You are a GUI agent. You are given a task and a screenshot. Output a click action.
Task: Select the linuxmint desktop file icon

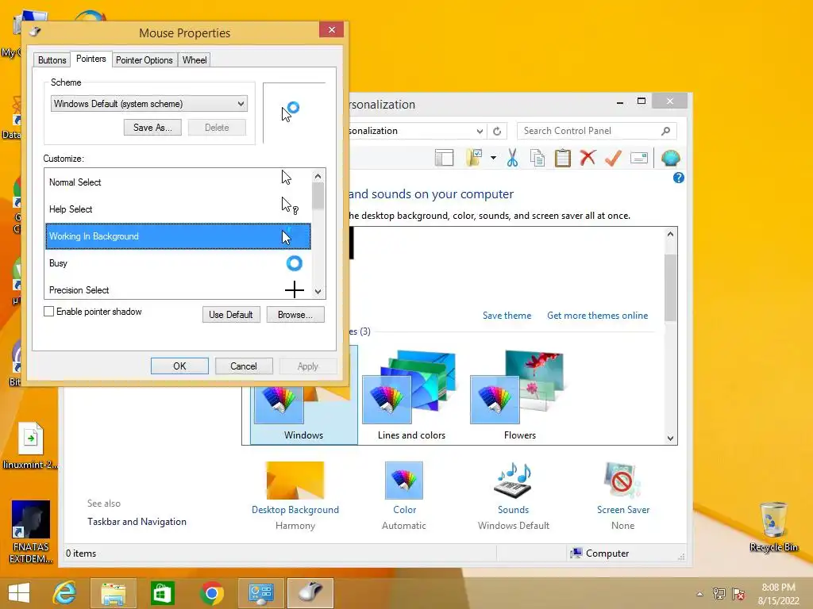(31, 446)
